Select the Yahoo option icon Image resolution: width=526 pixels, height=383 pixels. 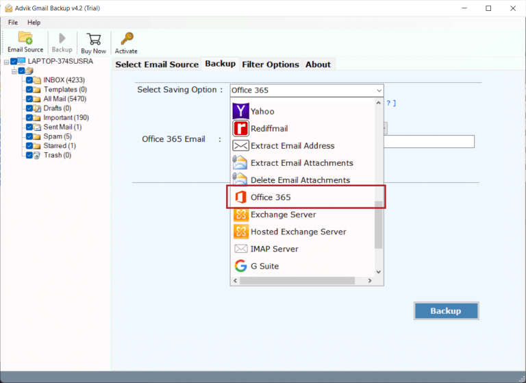tap(240, 111)
